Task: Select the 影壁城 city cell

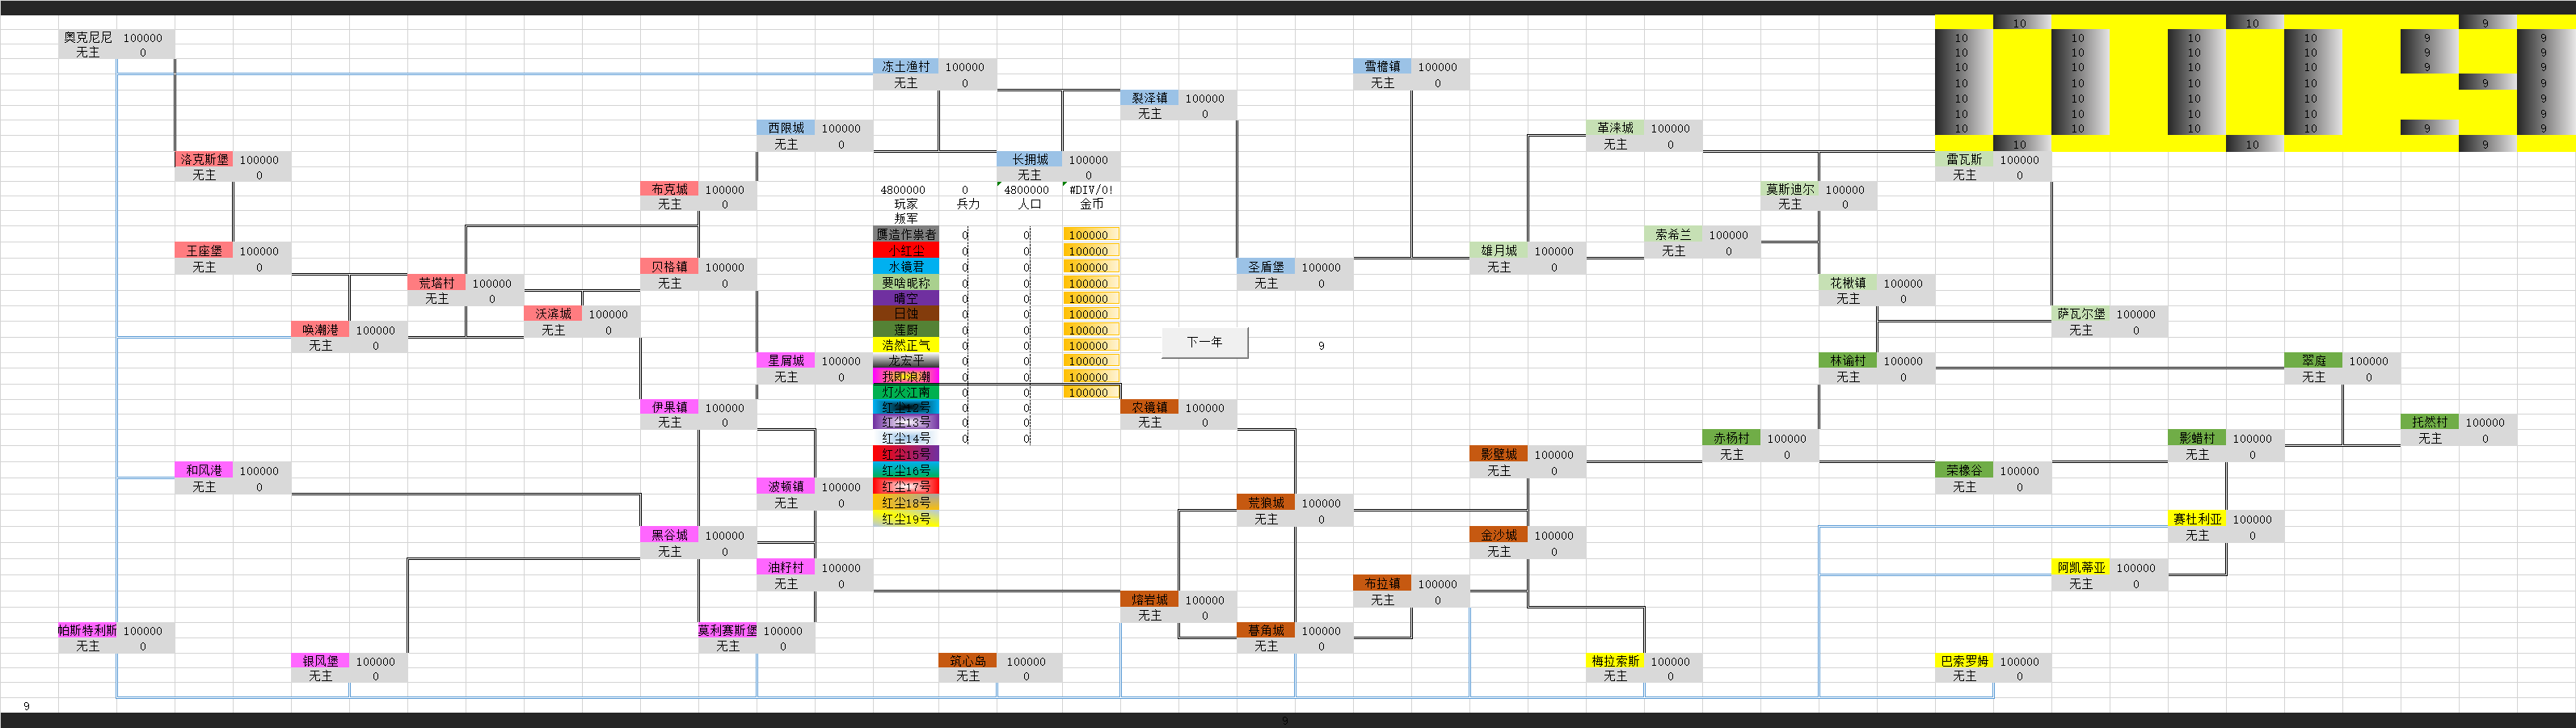Action: click(x=1499, y=454)
